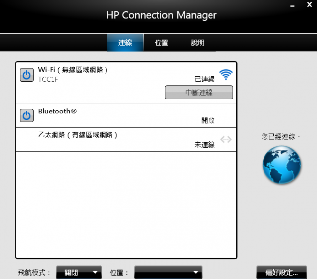
Task: Expand the 飛航模式 dropdown showing 關閉
Action: [x=79, y=273]
